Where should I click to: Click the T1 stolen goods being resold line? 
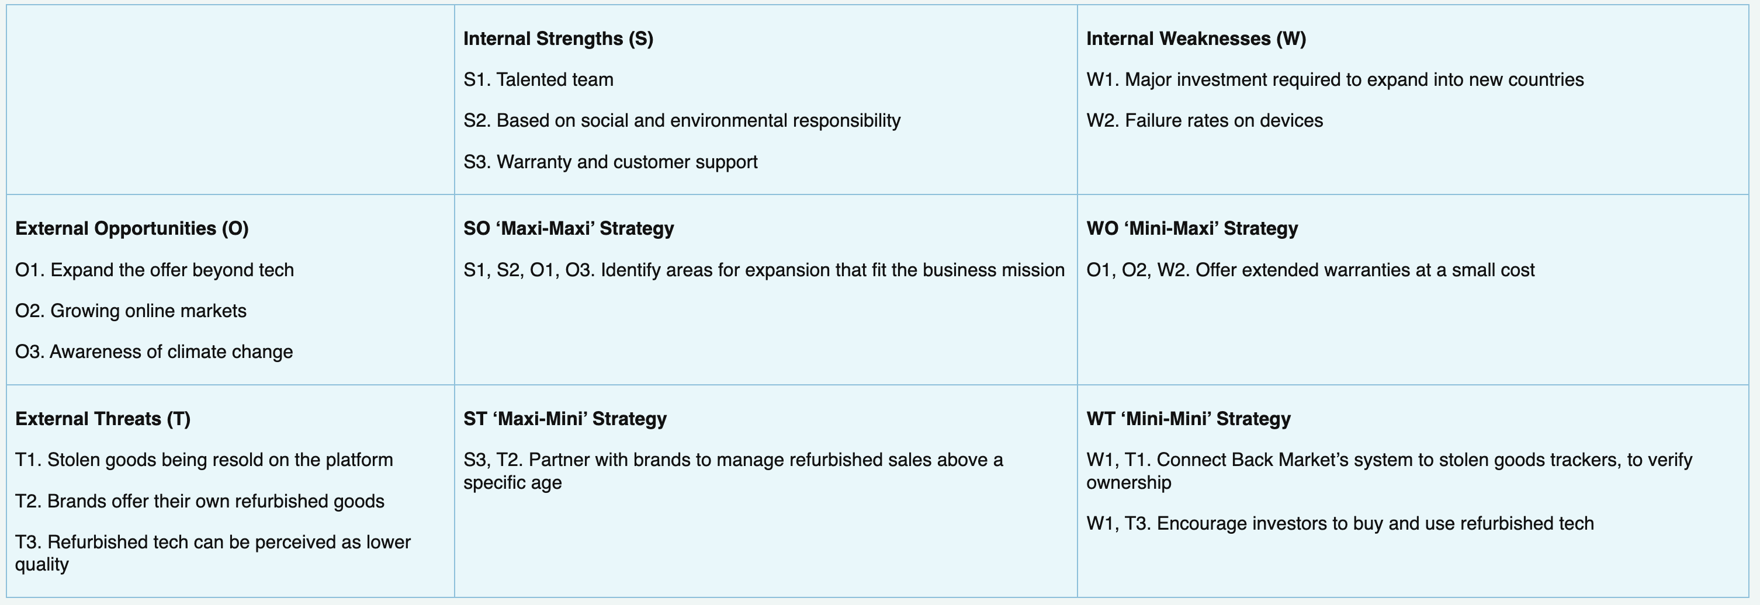coord(203,460)
